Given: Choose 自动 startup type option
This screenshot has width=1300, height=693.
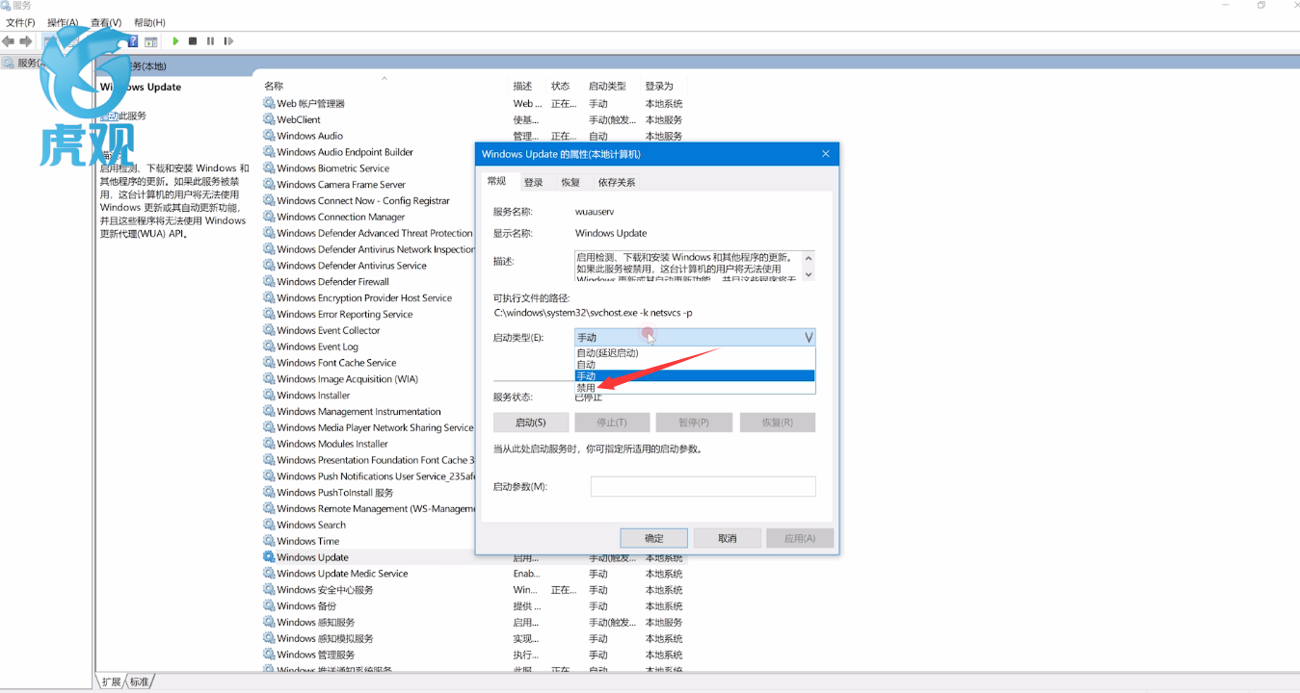Looking at the screenshot, I should (x=695, y=365).
